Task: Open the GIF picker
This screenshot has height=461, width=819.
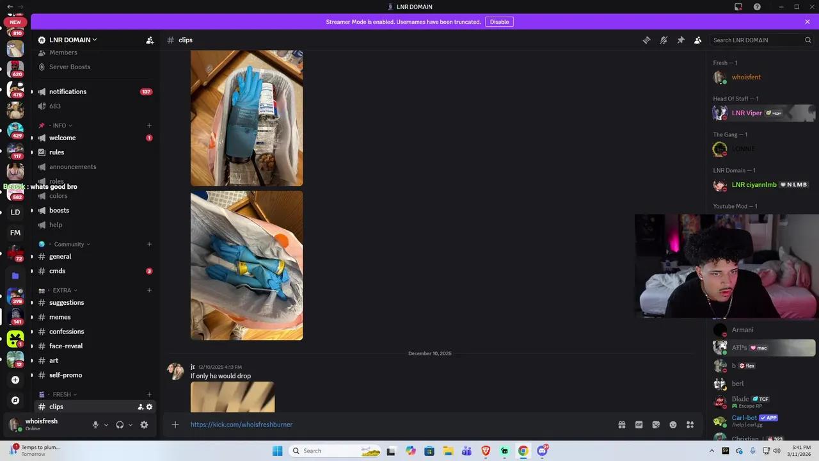Action: 639,425
